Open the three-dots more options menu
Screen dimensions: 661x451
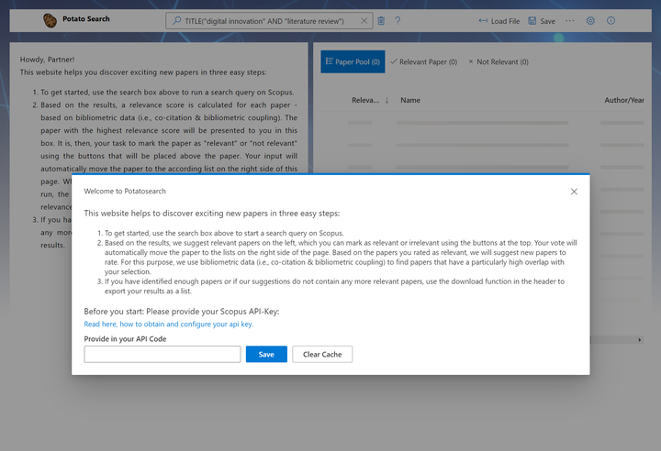[570, 20]
